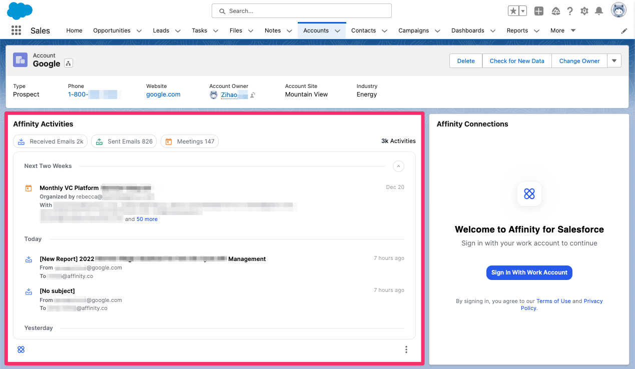Toggle the Received Emails 2k filter
Screen dimensions: 635x369
click(x=50, y=141)
